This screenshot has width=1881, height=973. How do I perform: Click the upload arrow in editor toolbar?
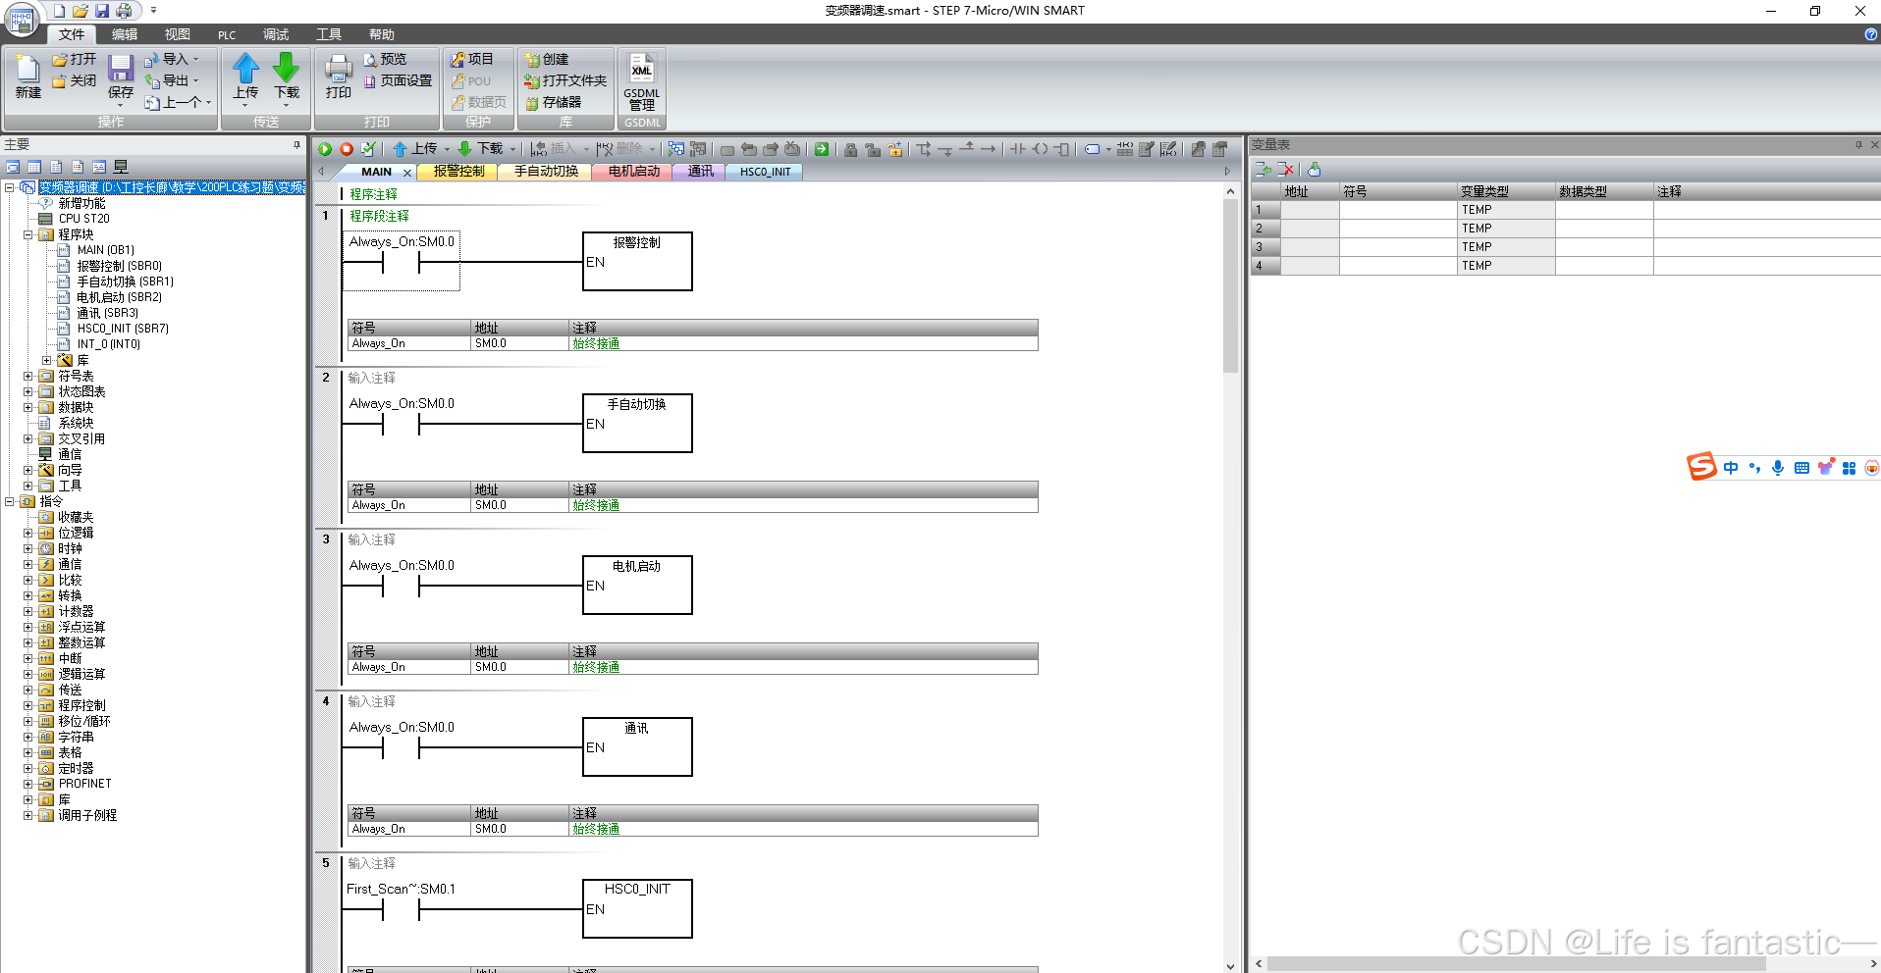point(400,149)
